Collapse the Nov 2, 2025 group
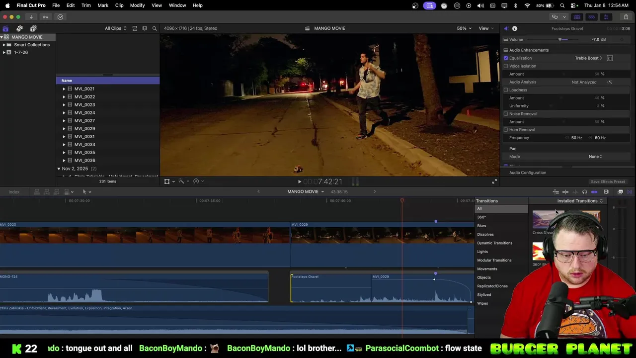Viewport: 636px width, 358px height. click(59, 169)
